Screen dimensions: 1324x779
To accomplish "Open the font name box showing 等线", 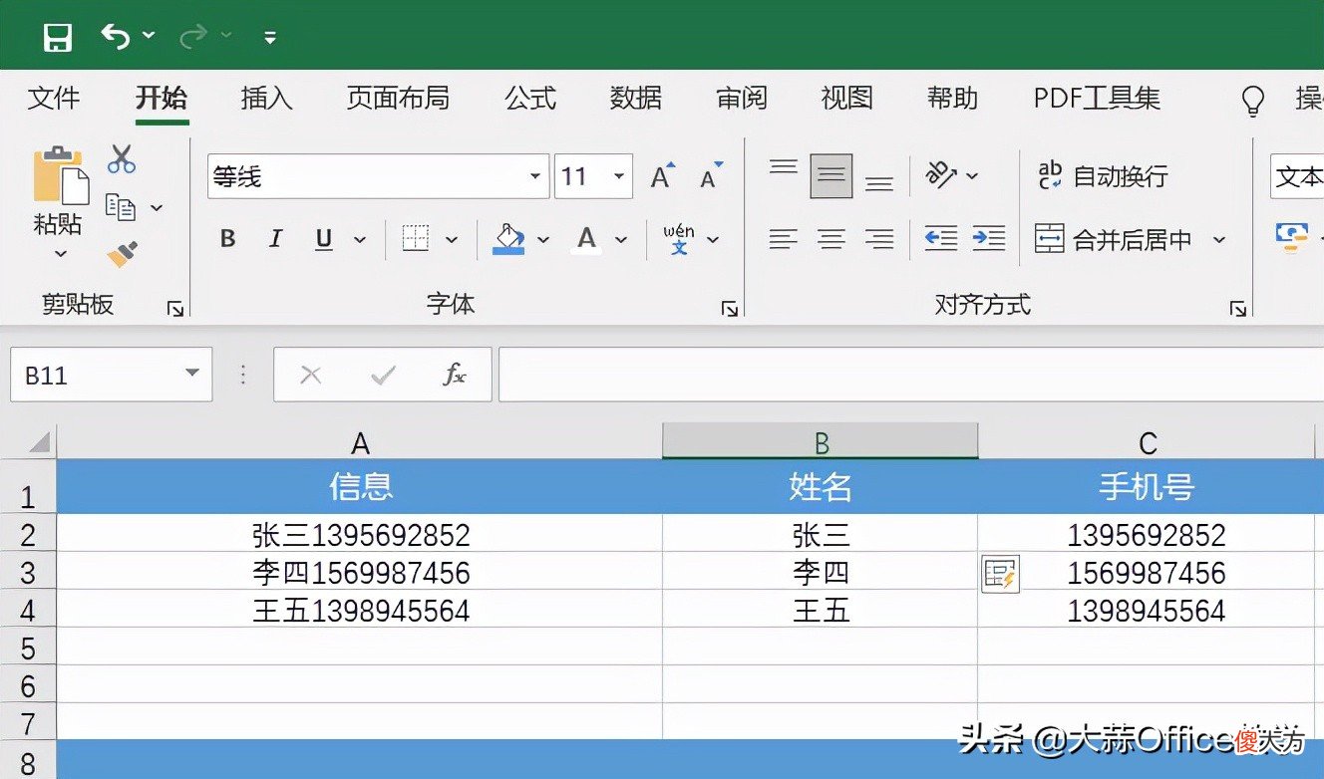I will click(x=378, y=177).
